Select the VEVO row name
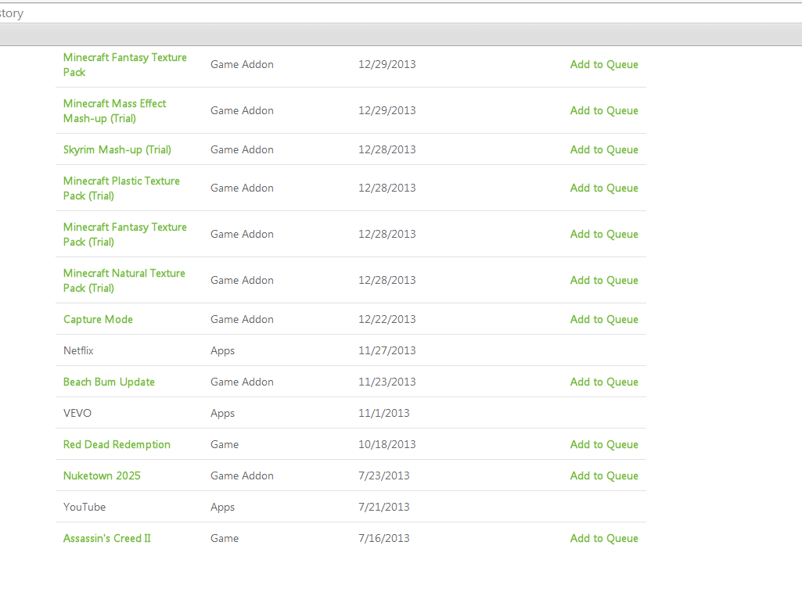The height and width of the screenshot is (592, 802). click(77, 413)
